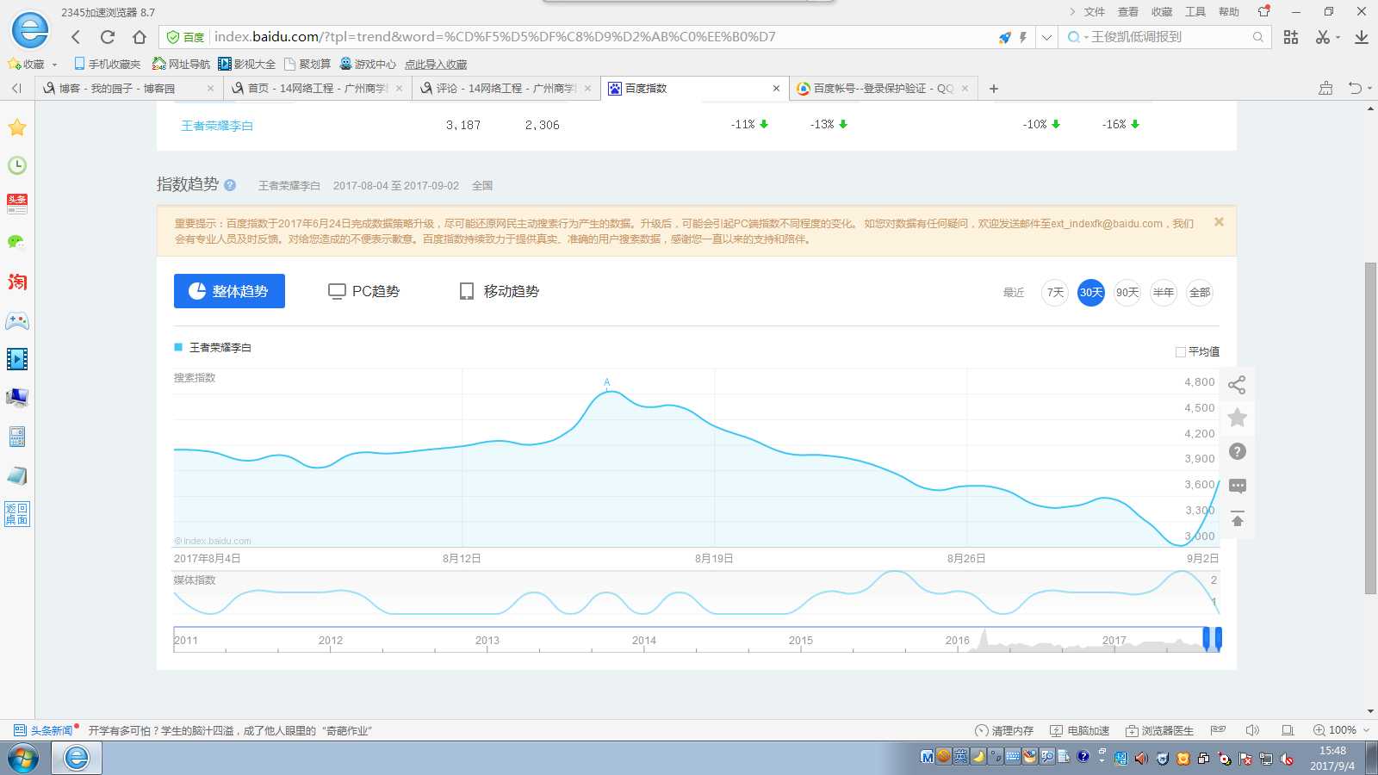
Task: Toggle the 平均值 checkbox
Action: (x=1181, y=351)
